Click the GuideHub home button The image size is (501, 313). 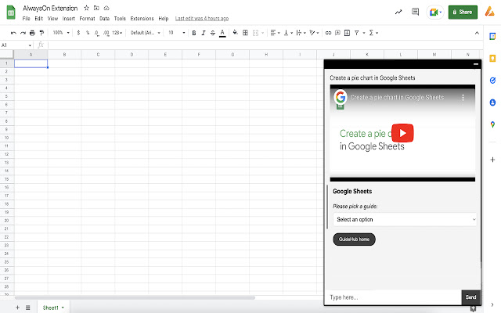click(x=354, y=239)
